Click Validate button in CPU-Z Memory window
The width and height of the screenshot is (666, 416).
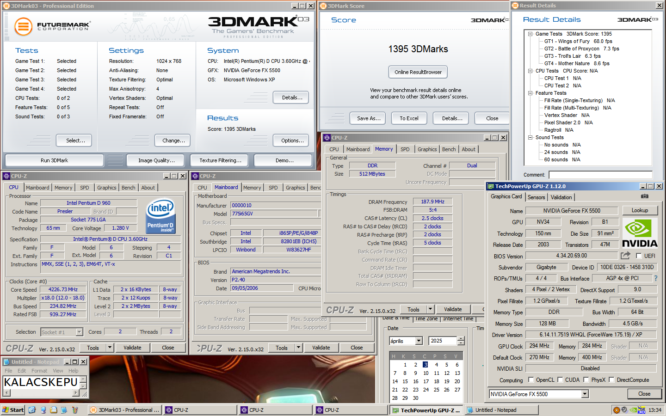pyautogui.click(x=453, y=309)
